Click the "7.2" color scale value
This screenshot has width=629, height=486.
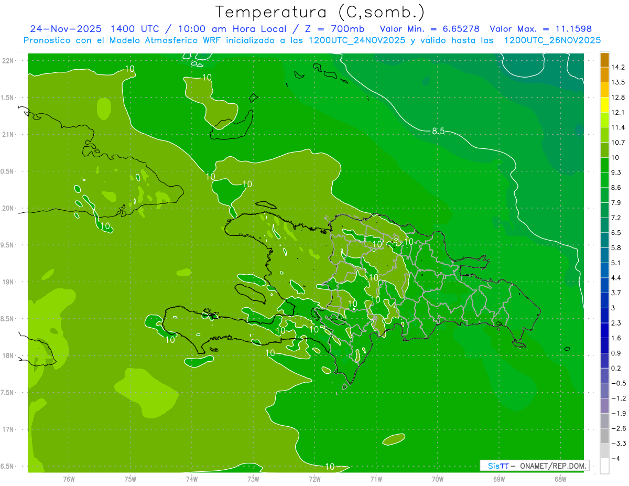616,218
